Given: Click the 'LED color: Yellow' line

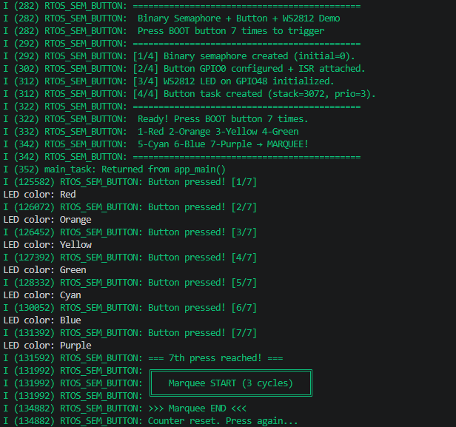Looking at the screenshot, I should (x=47, y=245).
